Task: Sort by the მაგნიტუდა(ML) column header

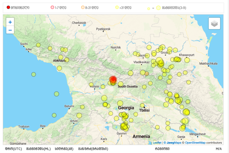Action: pyautogui.click(x=38, y=149)
